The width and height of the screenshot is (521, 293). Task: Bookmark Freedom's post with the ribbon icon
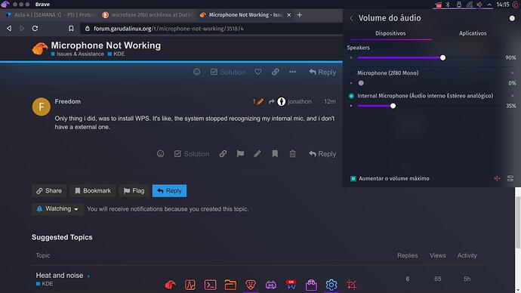(275, 154)
